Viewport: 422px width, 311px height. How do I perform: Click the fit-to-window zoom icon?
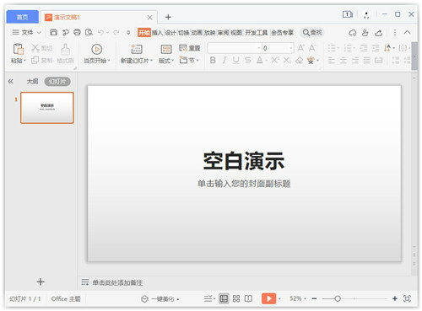(407, 298)
